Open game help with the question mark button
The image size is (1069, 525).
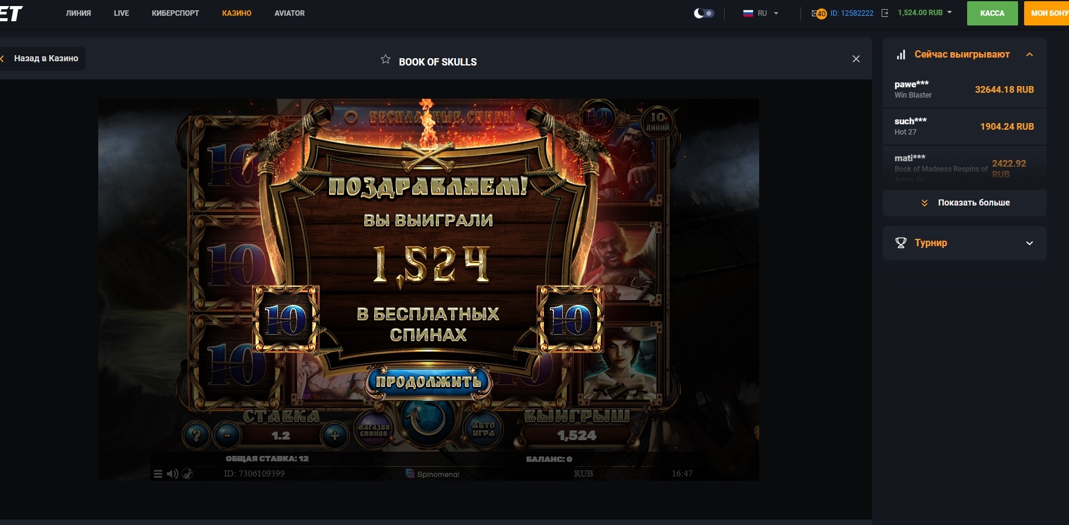[x=196, y=435]
